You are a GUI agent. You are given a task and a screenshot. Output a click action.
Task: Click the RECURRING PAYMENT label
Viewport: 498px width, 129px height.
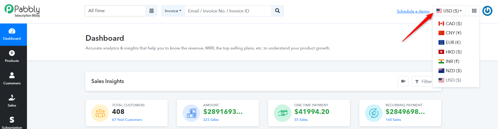point(404,105)
